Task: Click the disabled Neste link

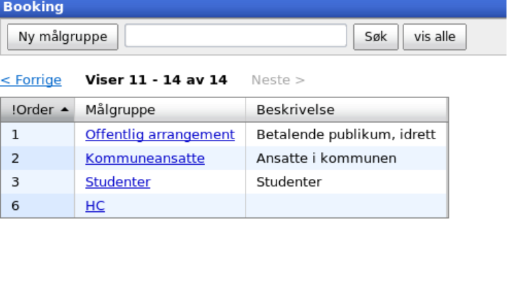Action: [x=278, y=80]
